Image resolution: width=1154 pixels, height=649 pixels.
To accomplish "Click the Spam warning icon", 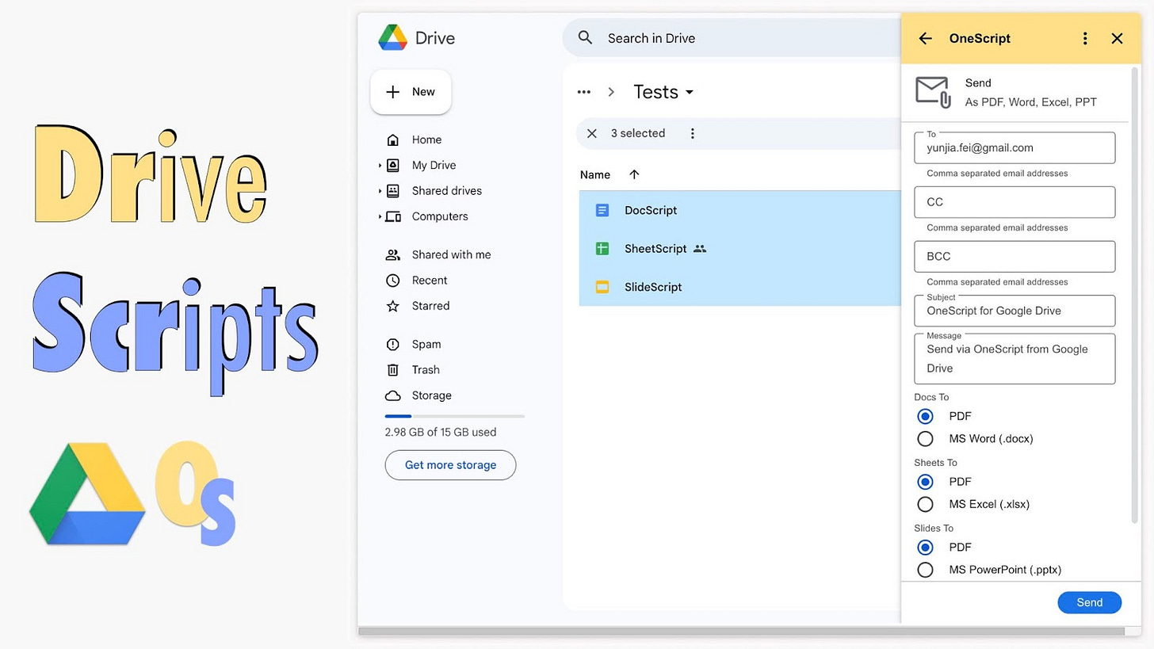I will 392,344.
